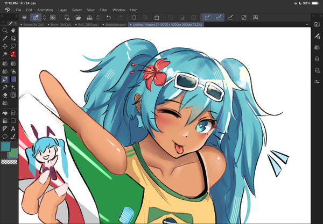Select the Figure rectangle tool
This screenshot has width=323, height=224.
pos(13,121)
